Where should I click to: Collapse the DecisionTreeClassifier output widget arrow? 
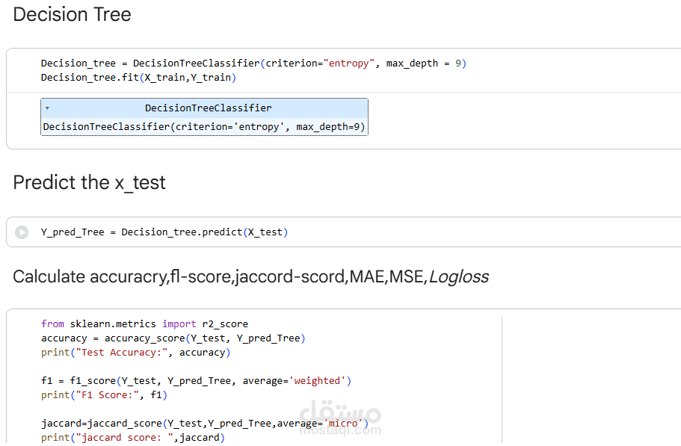click(47, 108)
